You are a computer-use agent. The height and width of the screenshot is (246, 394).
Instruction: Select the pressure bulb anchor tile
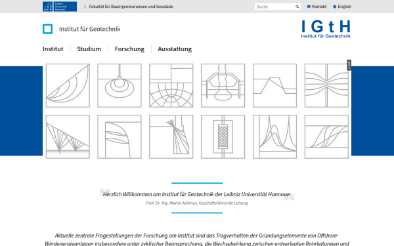pos(120,85)
